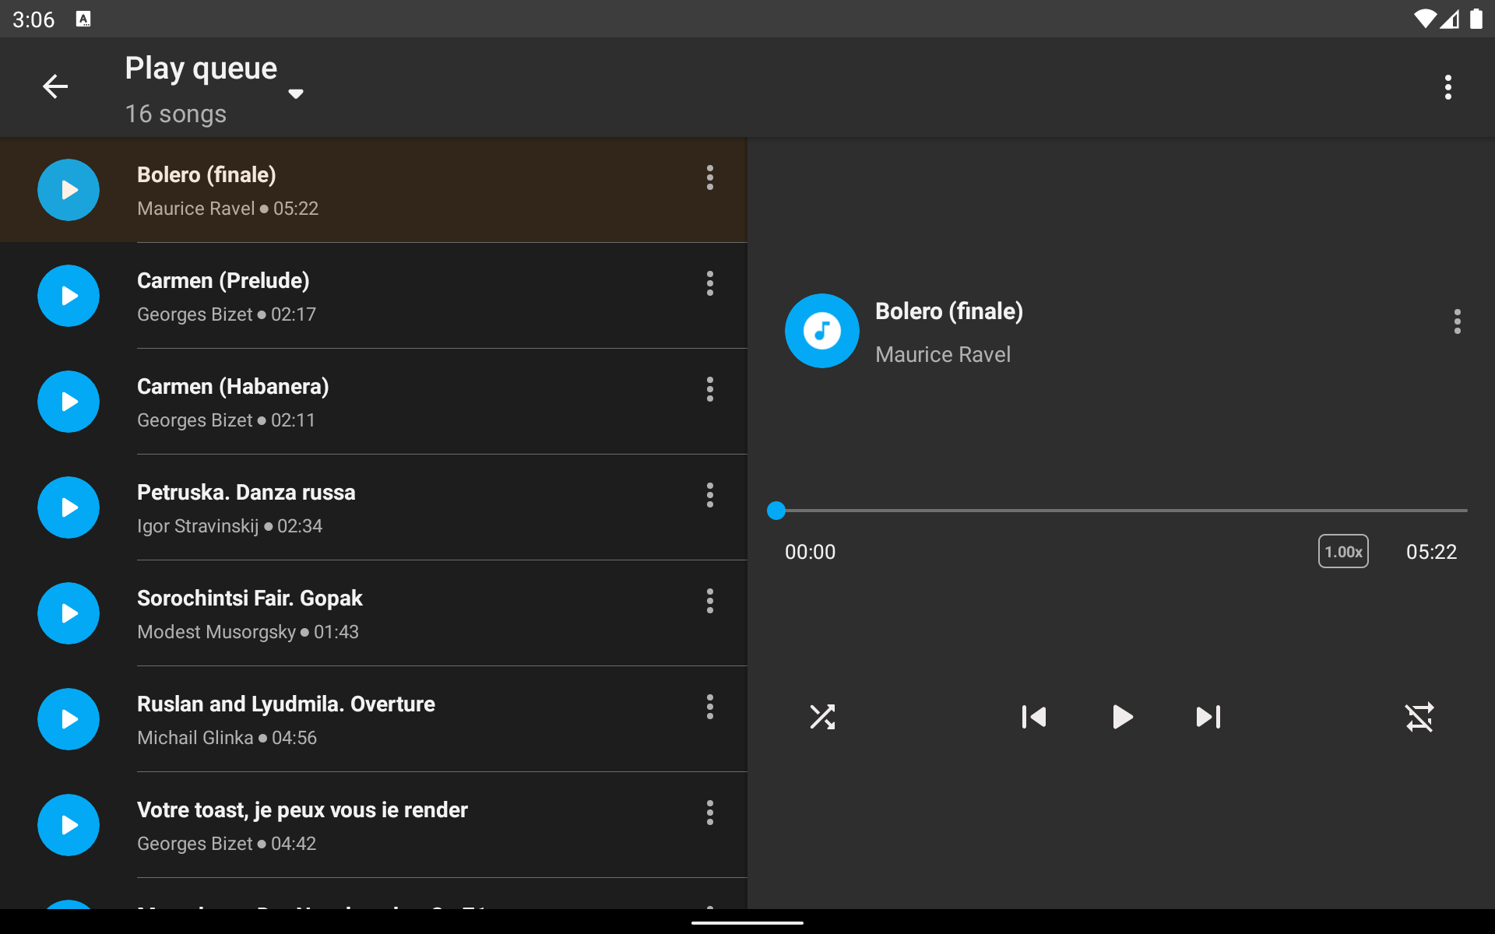
Task: Toggle repeat mode
Action: pyautogui.click(x=1419, y=717)
